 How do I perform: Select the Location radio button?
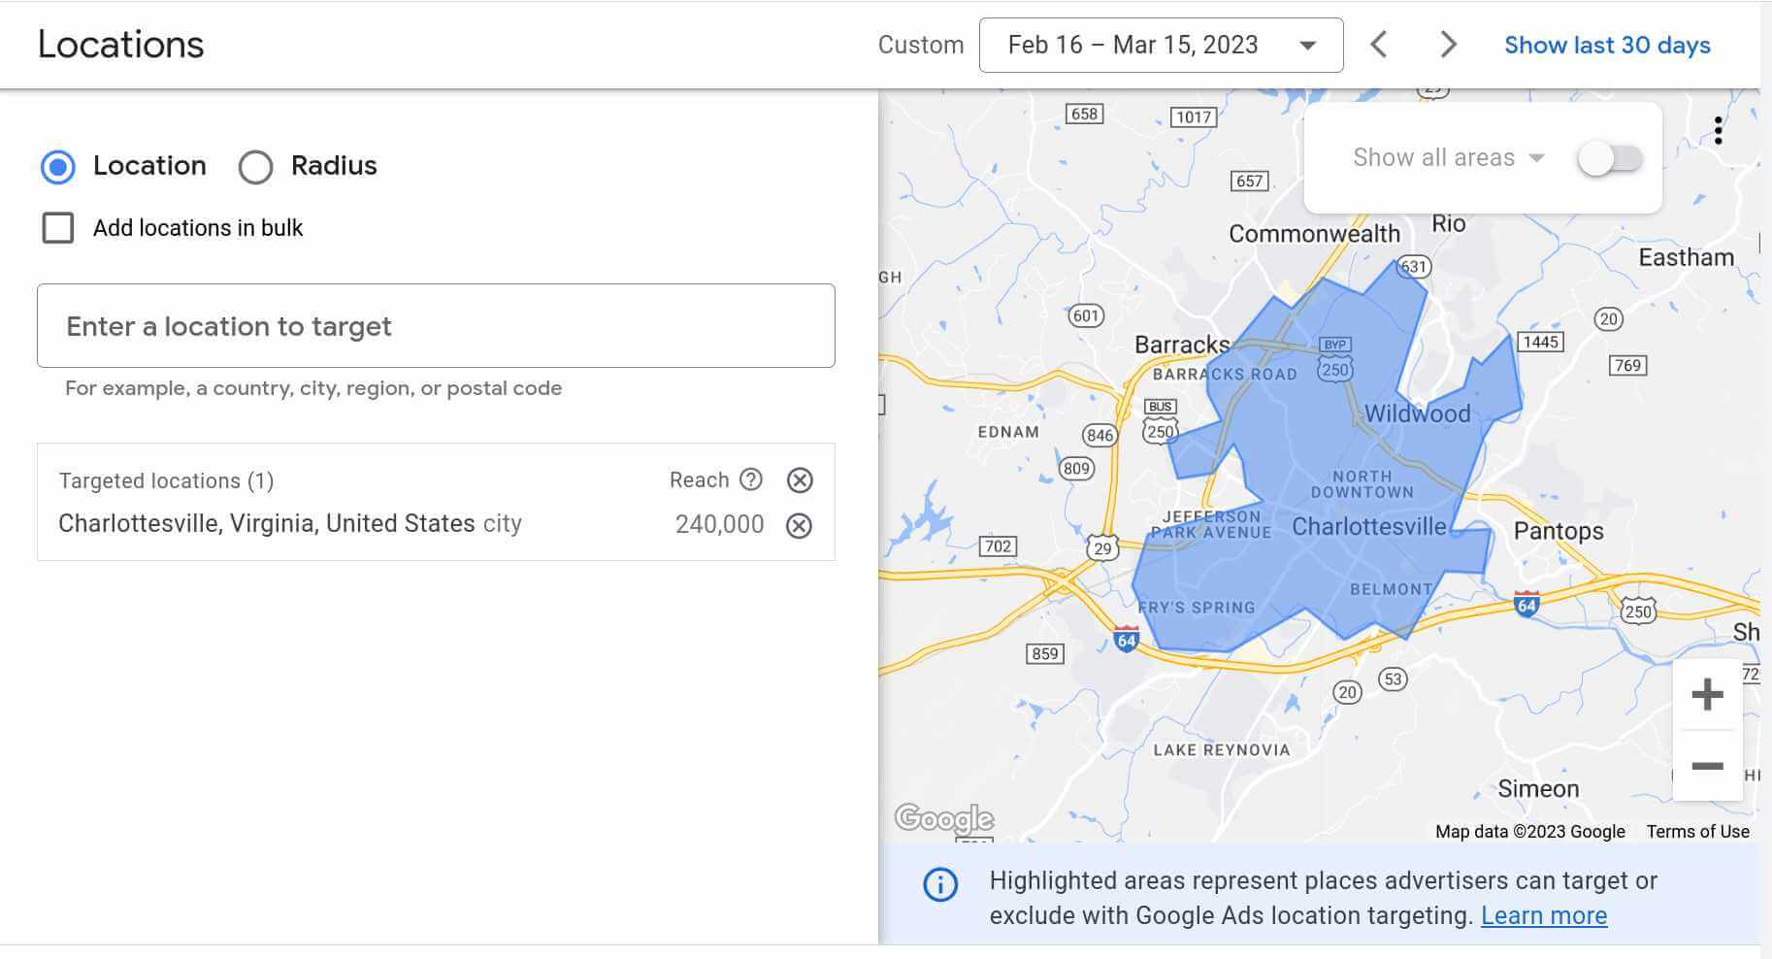pos(58,167)
